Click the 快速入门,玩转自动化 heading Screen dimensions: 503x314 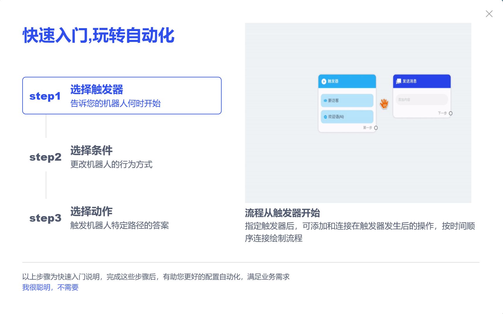pos(98,35)
